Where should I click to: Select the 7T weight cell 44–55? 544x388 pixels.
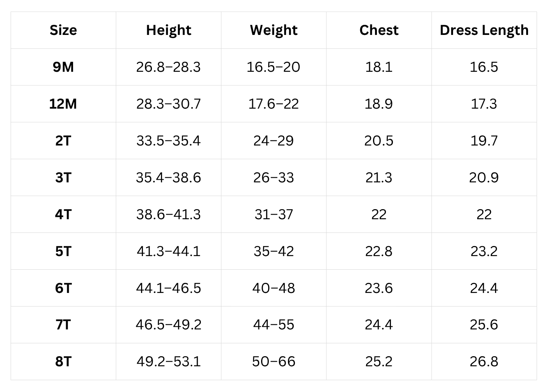(274, 324)
